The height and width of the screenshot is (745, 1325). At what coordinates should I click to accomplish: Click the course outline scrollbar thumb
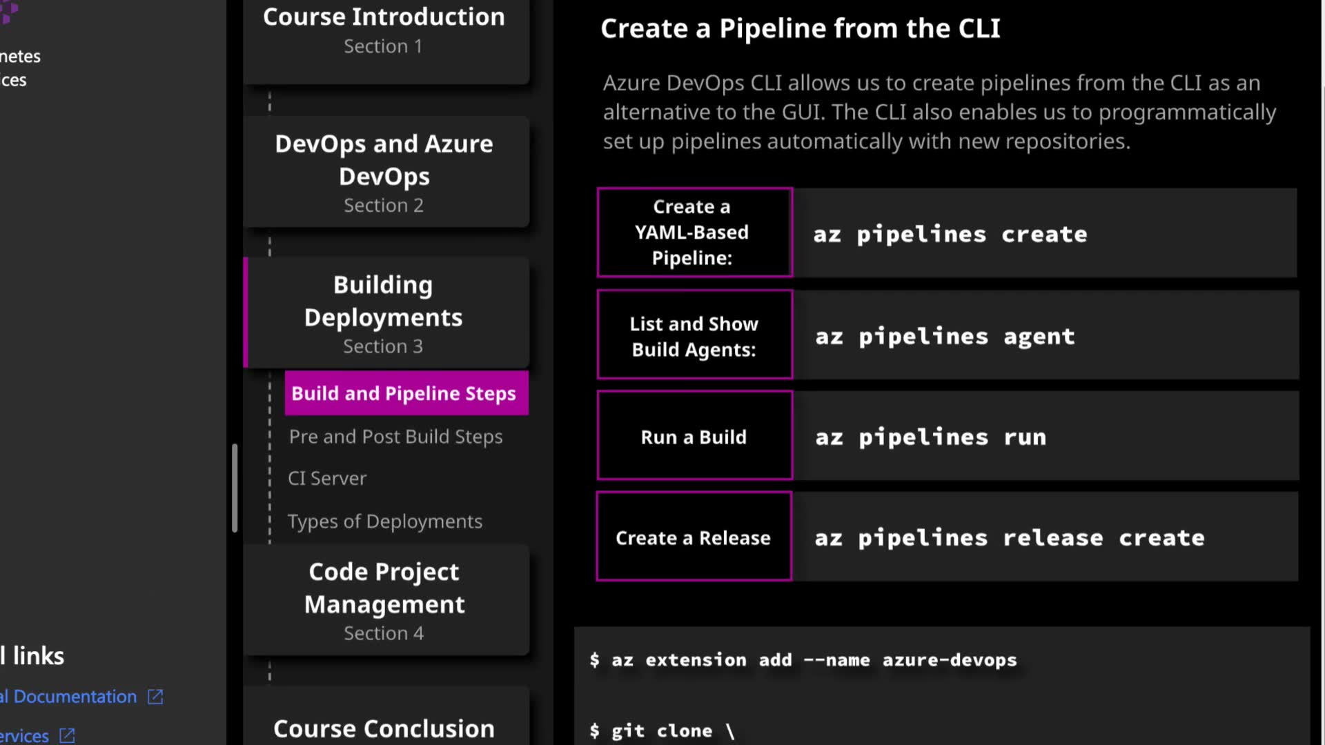(235, 488)
